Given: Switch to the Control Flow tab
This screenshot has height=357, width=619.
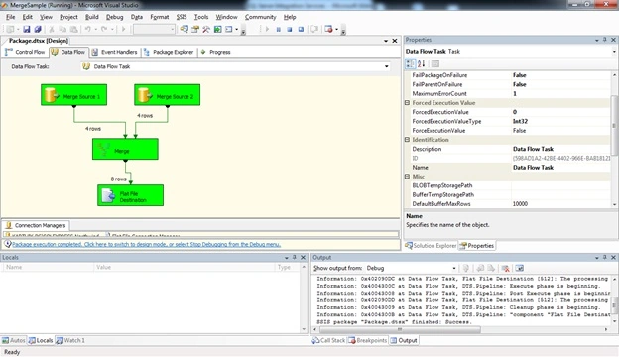Looking at the screenshot, I should pos(25,52).
